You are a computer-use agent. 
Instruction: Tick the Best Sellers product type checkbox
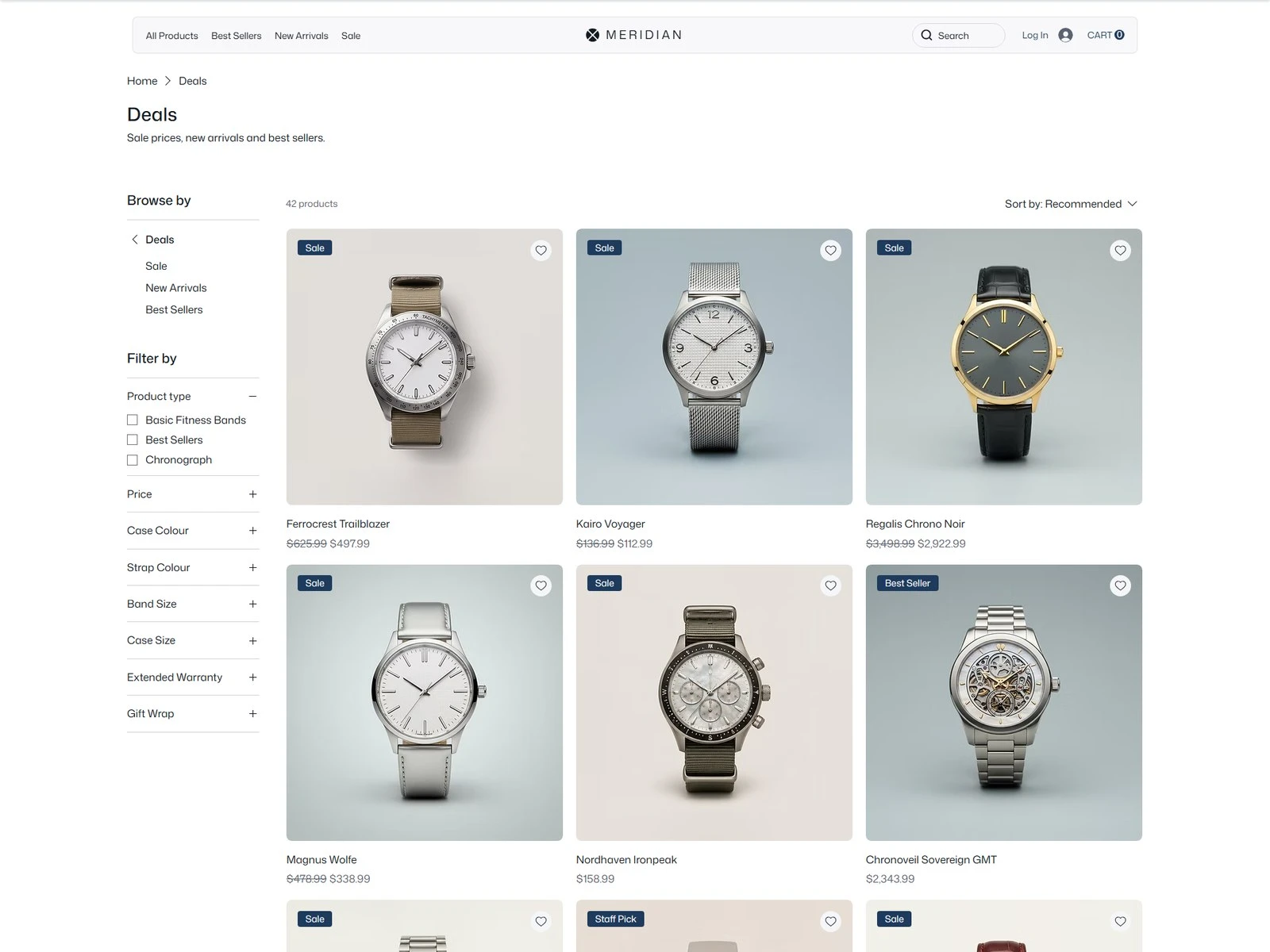(133, 440)
